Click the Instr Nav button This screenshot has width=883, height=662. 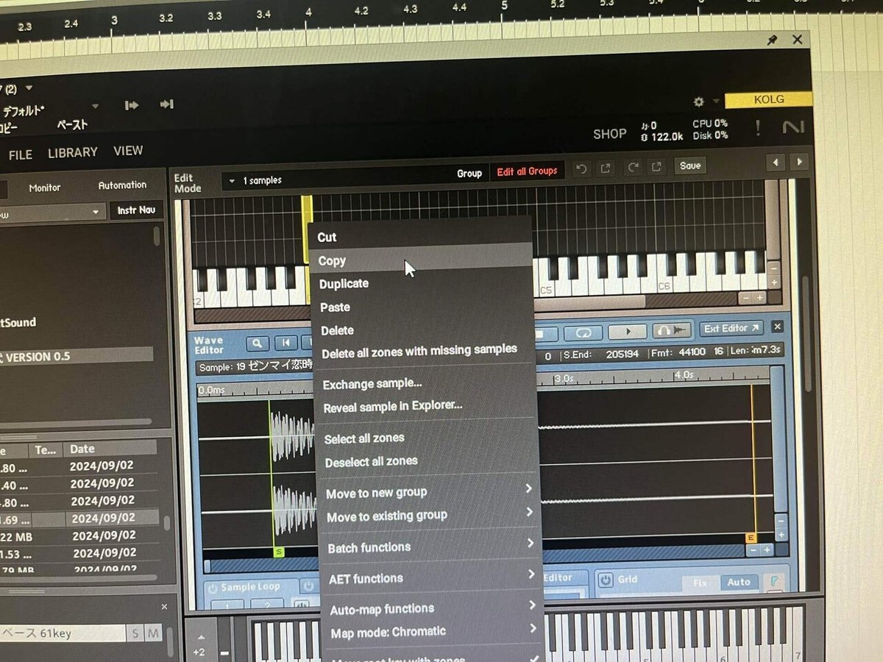click(137, 210)
